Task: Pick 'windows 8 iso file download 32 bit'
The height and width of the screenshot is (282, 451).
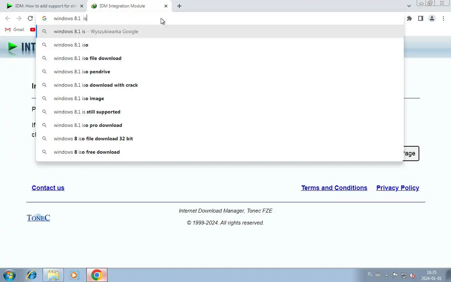Action: coord(220,139)
